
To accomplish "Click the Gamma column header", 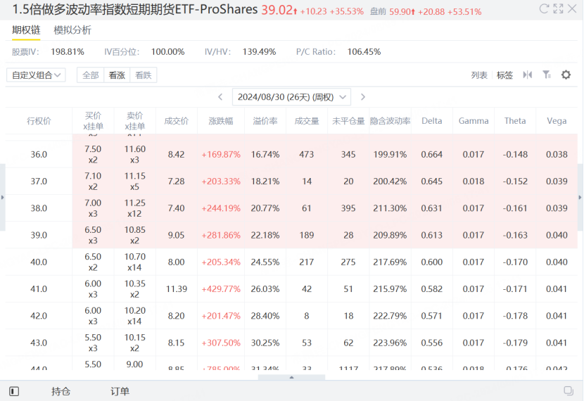I will [474, 121].
